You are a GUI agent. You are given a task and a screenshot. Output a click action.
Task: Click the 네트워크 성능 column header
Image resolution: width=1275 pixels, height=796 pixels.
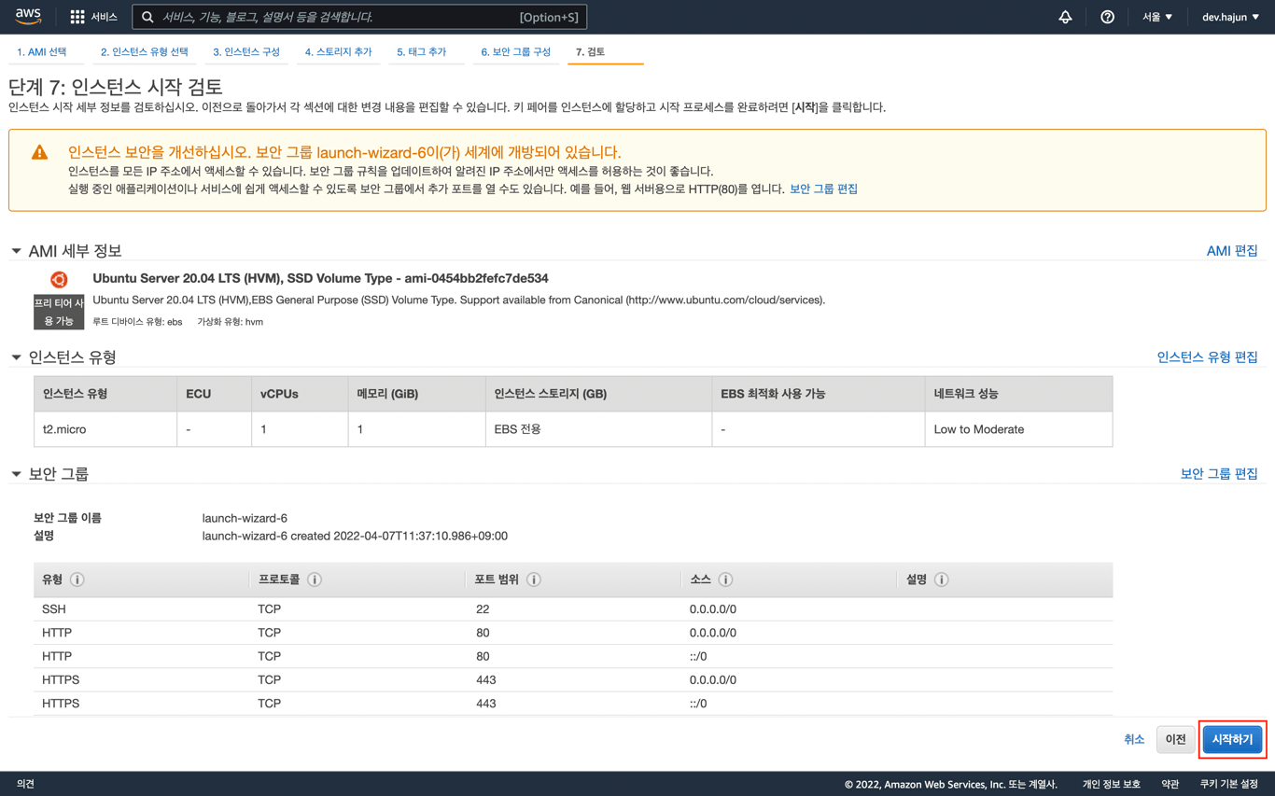click(1018, 394)
